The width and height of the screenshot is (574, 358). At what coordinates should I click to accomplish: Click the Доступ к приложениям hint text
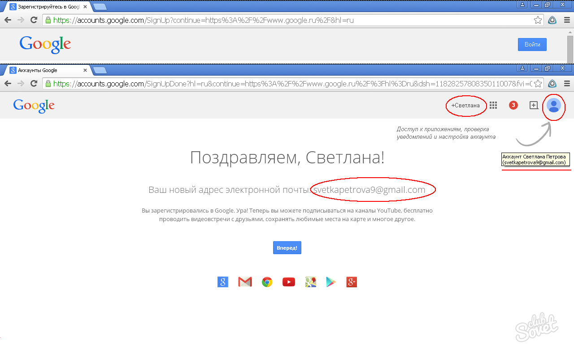[446, 133]
